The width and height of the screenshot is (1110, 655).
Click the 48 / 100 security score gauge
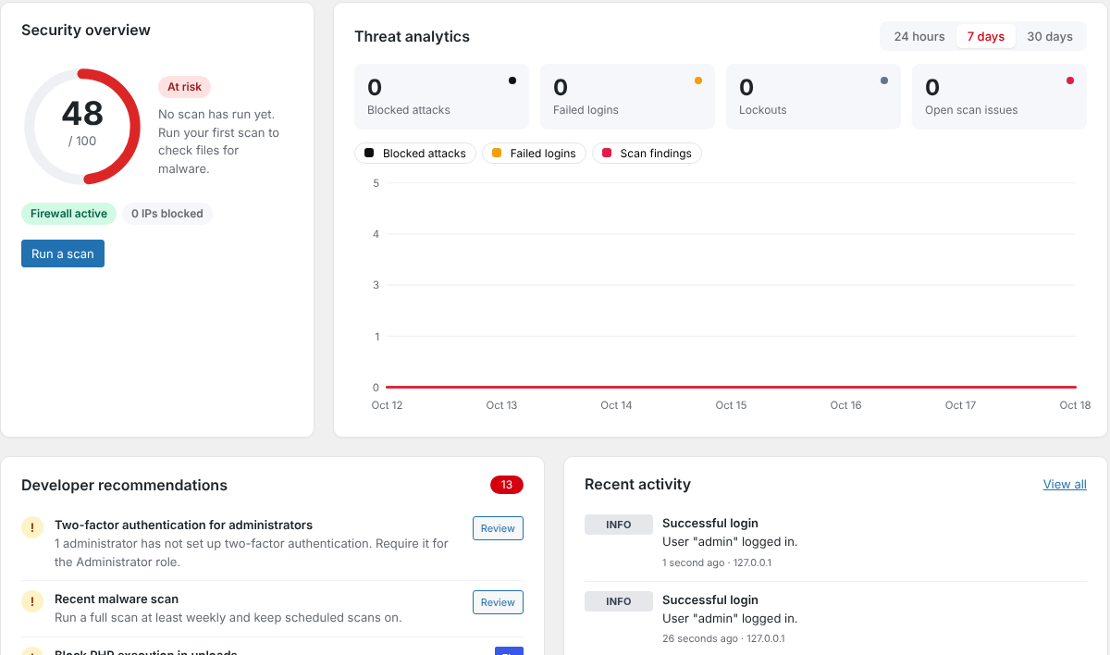point(82,127)
